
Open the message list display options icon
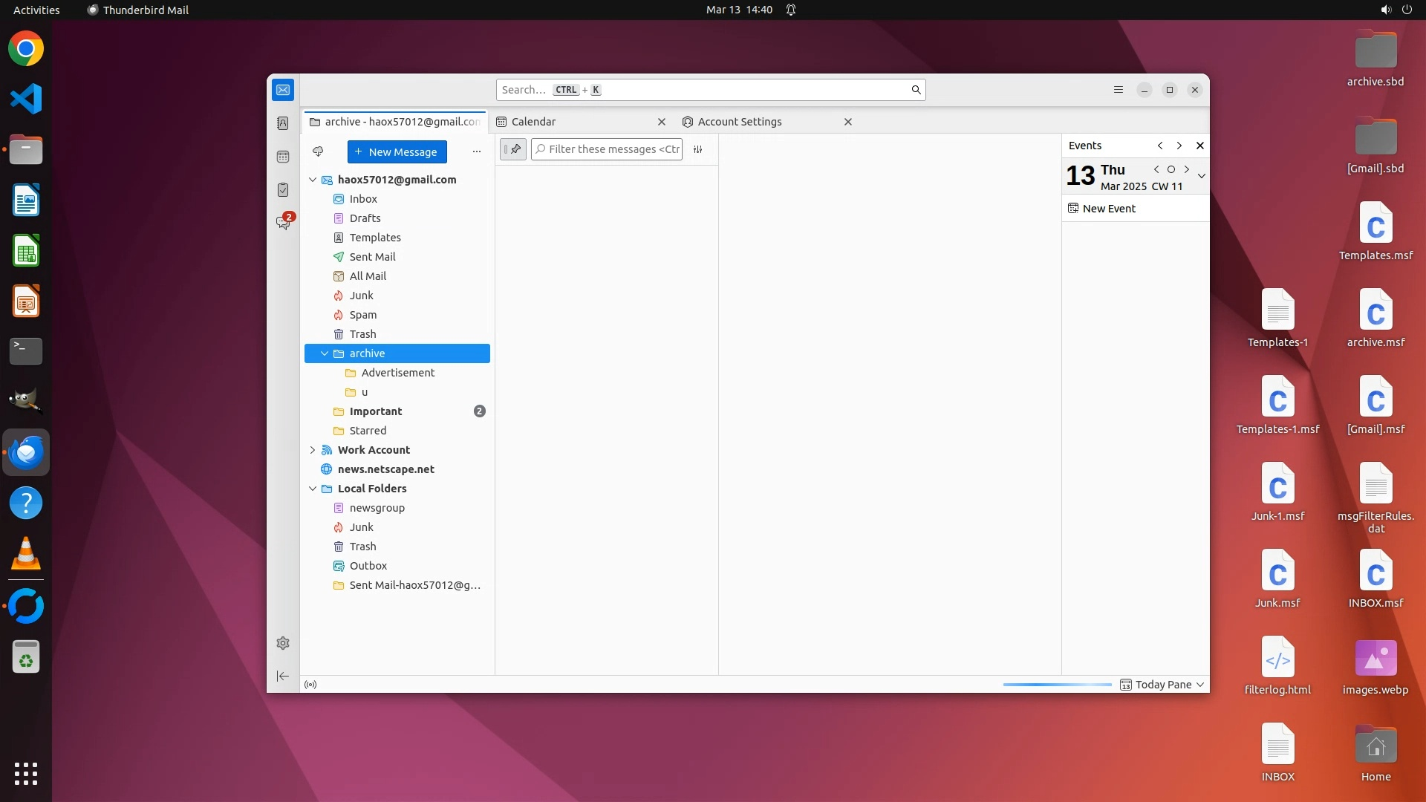click(698, 149)
